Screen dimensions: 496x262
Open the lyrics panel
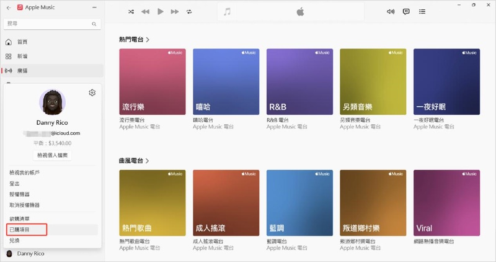tap(406, 12)
